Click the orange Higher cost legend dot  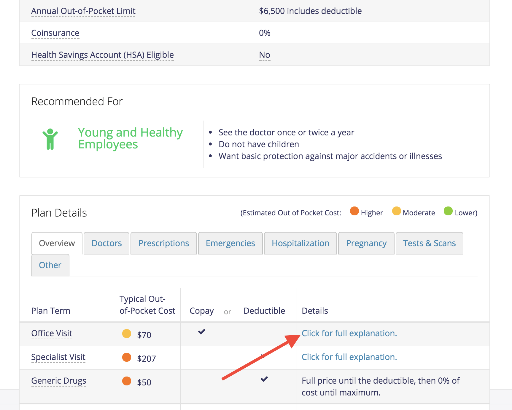coord(354,211)
